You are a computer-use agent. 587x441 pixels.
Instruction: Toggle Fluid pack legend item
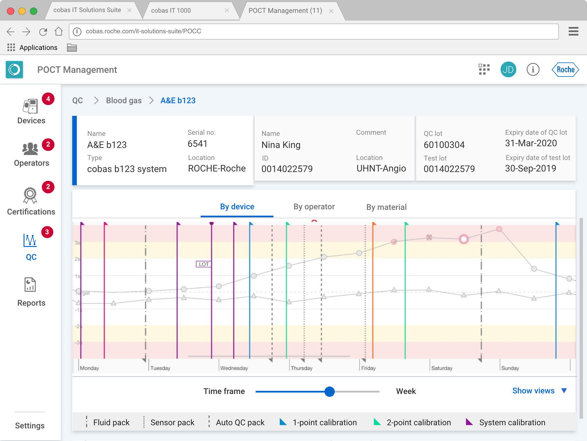click(111, 422)
